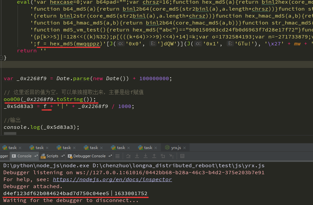Viewport: 313px width, 205px height.
Task: Click the Run to Cursor icon
Action: click(172, 156)
